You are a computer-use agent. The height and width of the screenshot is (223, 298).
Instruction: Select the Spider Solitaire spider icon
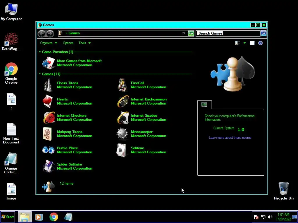pyautogui.click(x=49, y=166)
